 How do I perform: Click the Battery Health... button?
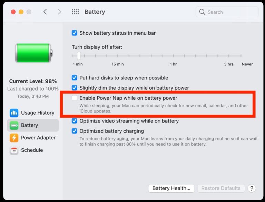(171, 188)
